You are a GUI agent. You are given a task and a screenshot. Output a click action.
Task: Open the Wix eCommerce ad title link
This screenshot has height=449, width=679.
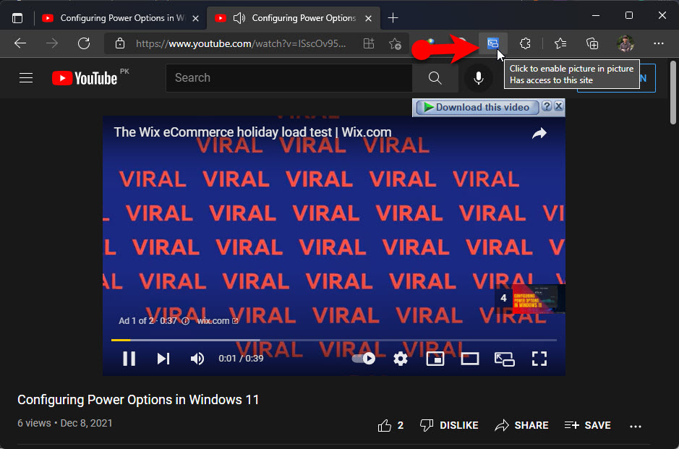[x=252, y=132]
